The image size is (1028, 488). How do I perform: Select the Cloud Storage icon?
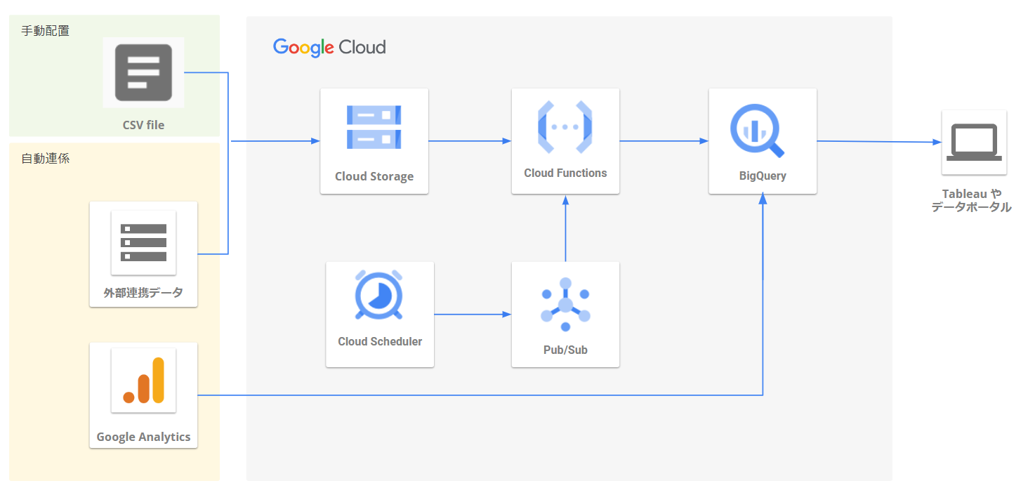click(374, 127)
